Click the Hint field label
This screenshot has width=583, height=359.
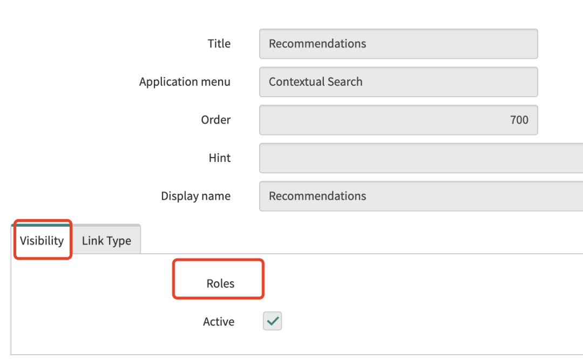(x=220, y=158)
